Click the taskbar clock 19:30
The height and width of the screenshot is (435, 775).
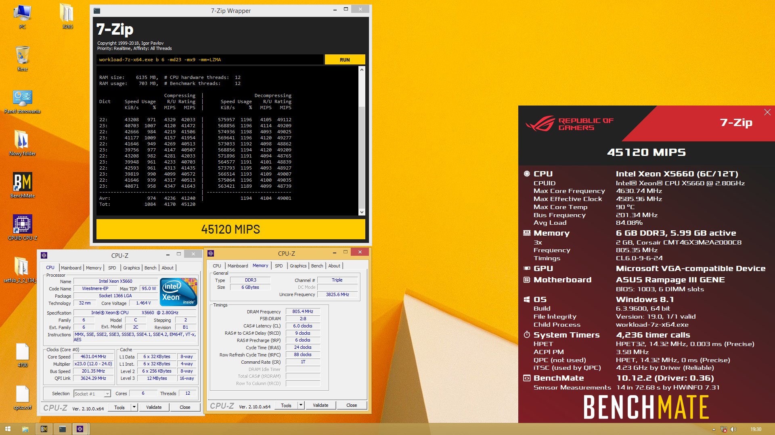(756, 429)
